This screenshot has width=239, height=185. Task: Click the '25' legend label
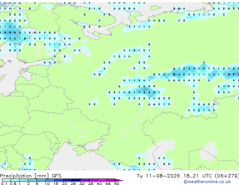(x=73, y=183)
